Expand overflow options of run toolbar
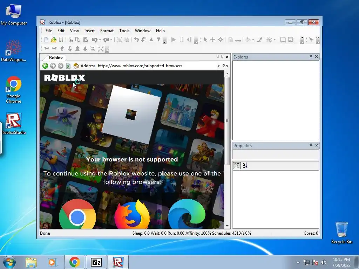The width and height of the screenshot is (359, 269). (196, 42)
